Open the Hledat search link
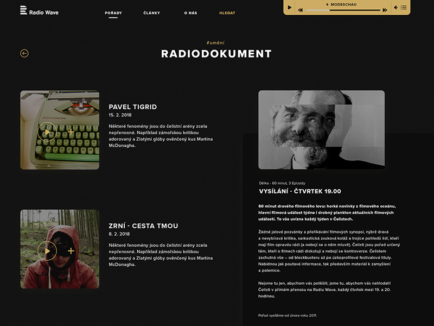The height and width of the screenshot is (326, 434). coord(227,12)
